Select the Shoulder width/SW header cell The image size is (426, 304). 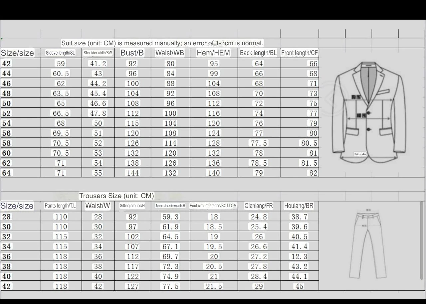[98, 53]
